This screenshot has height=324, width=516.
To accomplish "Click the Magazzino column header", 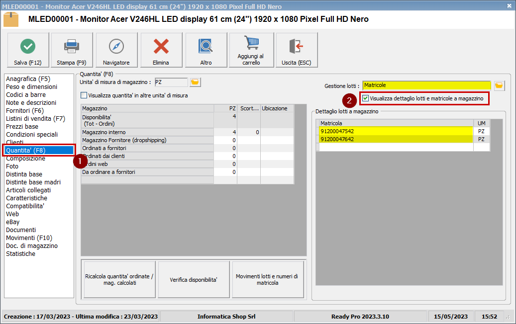I will pyautogui.click(x=147, y=108).
